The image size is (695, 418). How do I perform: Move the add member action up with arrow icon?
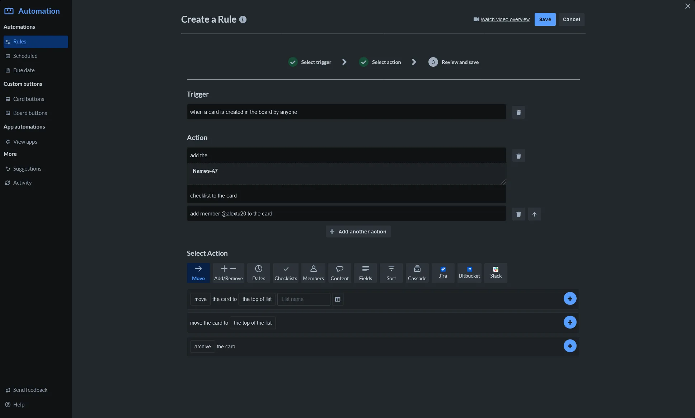point(534,214)
